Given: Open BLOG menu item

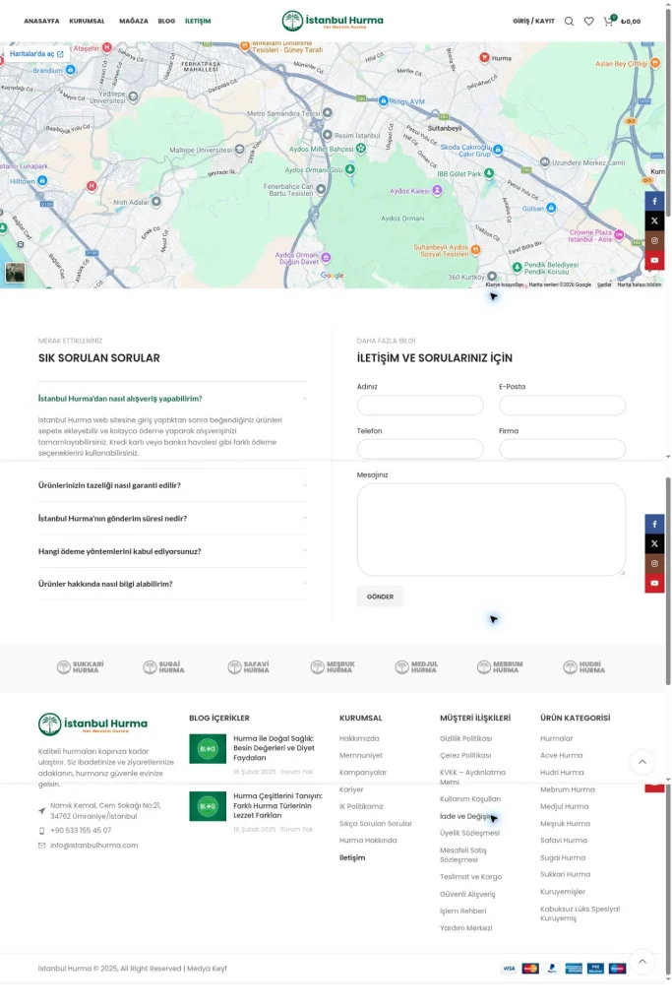Looking at the screenshot, I should click(x=166, y=22).
